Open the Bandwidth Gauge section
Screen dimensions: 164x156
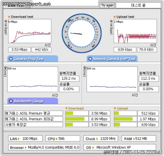point(32,101)
